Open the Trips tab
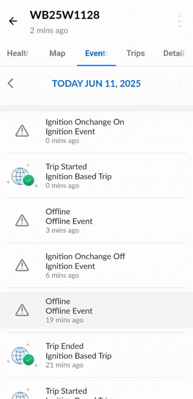 coord(135,53)
